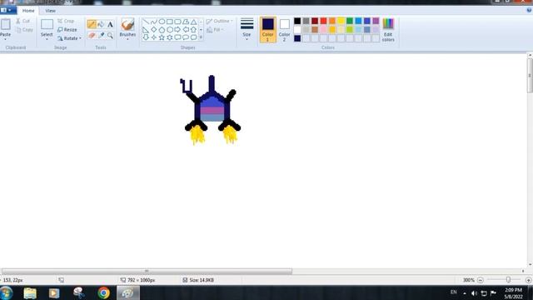Viewport: 533px width, 300px height.
Task: Open the shape Outline dropdown
Action: [220, 21]
